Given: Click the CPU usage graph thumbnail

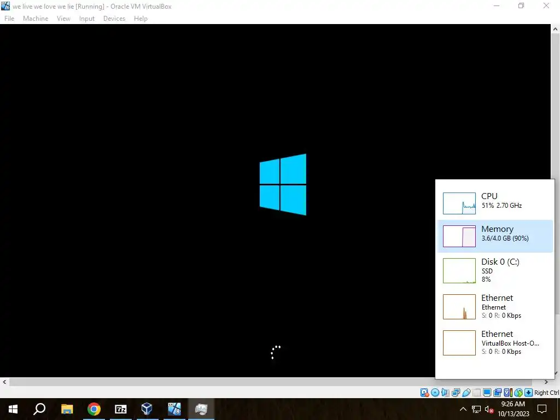Looking at the screenshot, I should point(459,203).
